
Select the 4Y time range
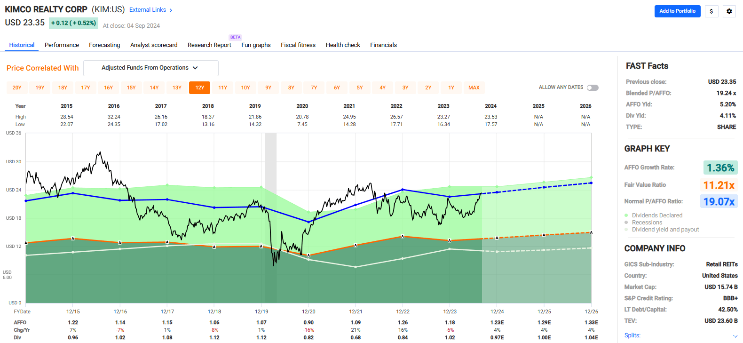point(383,88)
